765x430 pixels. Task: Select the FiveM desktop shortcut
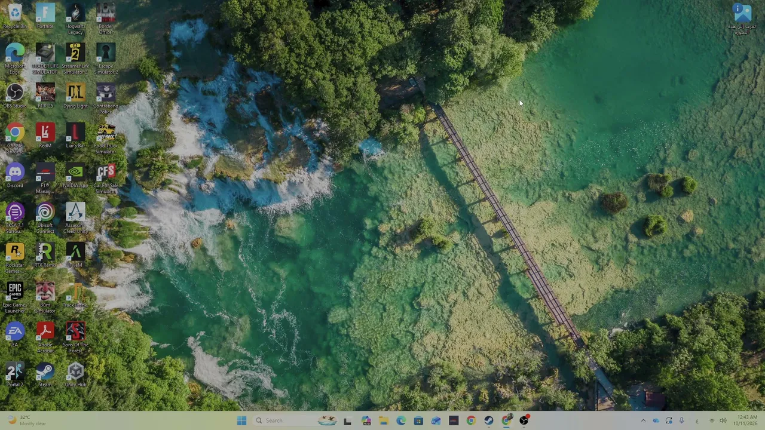coord(75,256)
